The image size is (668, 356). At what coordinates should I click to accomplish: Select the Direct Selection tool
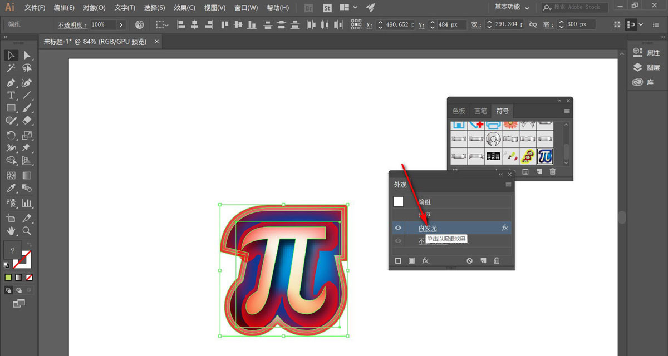point(26,55)
